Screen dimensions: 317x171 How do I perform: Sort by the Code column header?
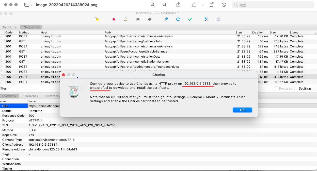click(x=9, y=32)
